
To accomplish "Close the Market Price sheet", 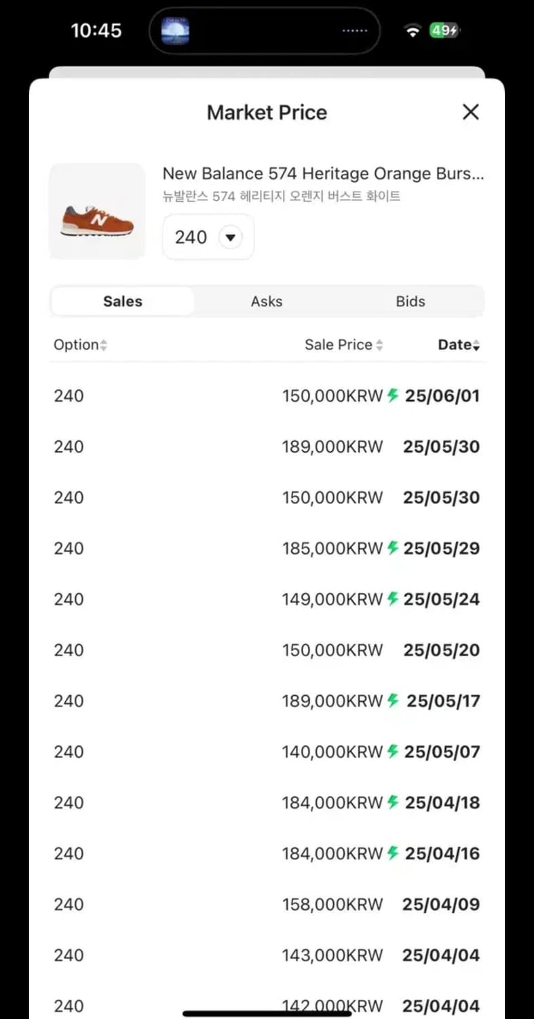I will tap(470, 112).
